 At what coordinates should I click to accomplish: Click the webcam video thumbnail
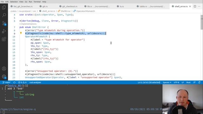183,99
